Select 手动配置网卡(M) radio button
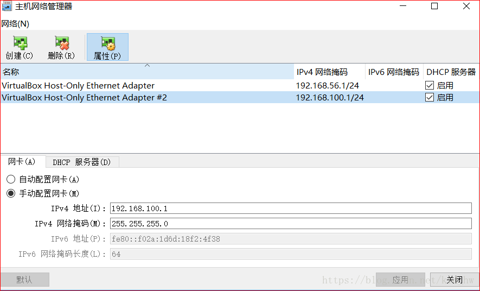 (x=11, y=193)
